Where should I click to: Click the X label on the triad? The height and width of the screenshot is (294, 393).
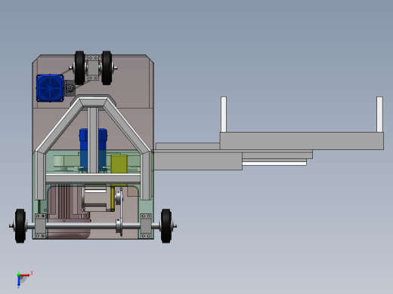[32, 273]
